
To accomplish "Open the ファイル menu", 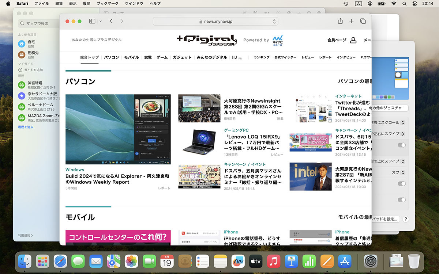I will pyautogui.click(x=42, y=4).
